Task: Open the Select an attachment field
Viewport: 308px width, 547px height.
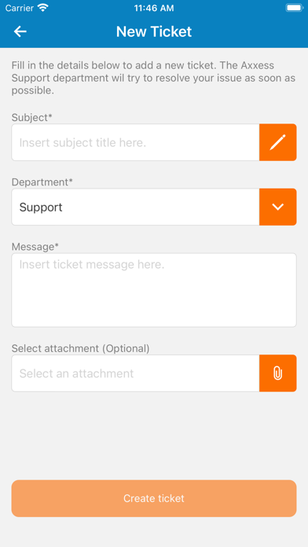Action: 135,373
